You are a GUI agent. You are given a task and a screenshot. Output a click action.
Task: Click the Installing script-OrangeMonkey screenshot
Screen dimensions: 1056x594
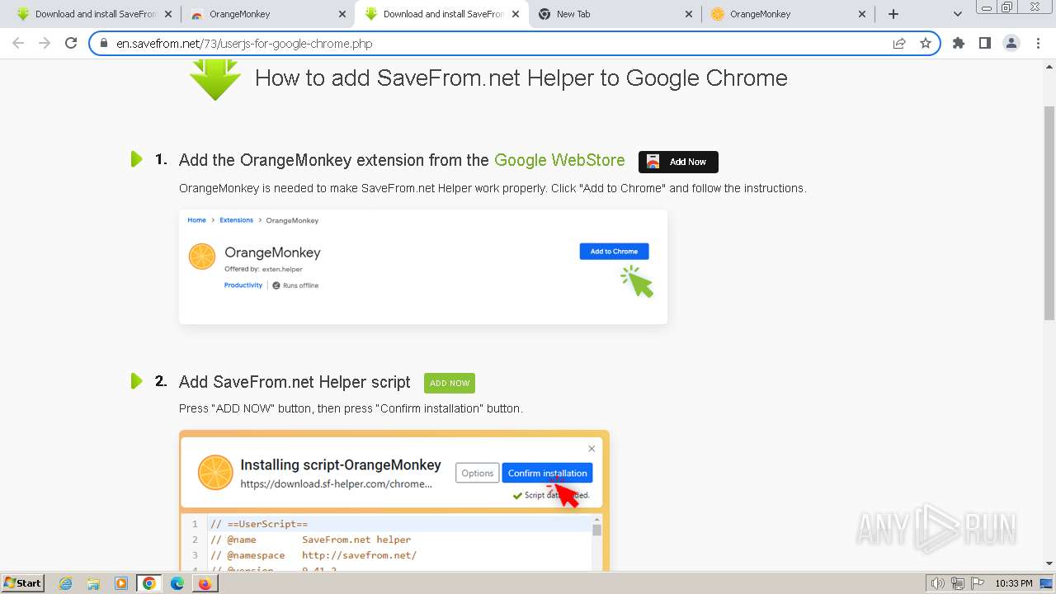pyautogui.click(x=394, y=500)
